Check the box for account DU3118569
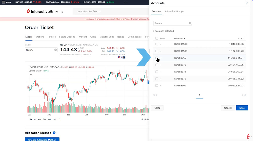Viewport: 253px width, 141px height. coord(157,58)
